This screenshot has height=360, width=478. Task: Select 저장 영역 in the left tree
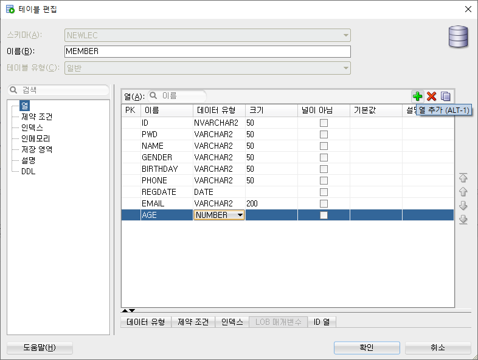[37, 149]
